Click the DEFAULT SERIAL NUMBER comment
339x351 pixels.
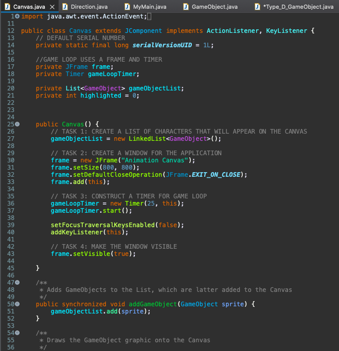[80, 38]
